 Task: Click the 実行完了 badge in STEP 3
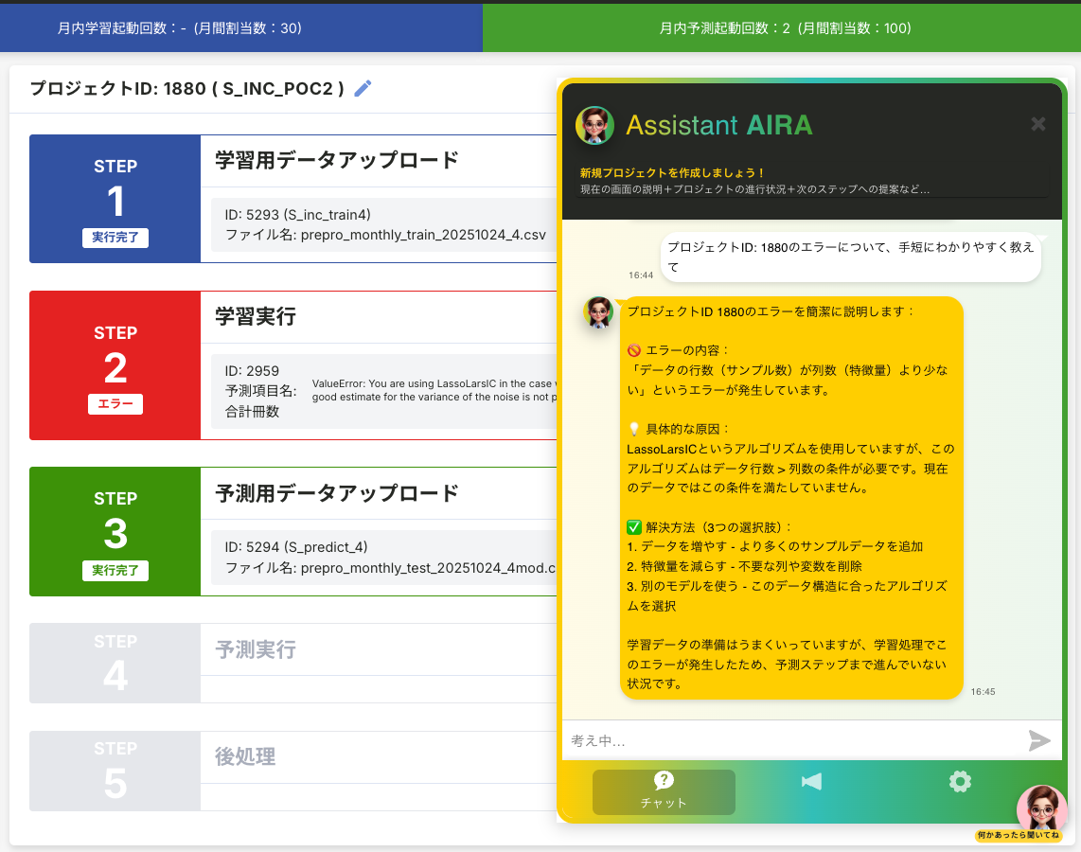click(115, 571)
